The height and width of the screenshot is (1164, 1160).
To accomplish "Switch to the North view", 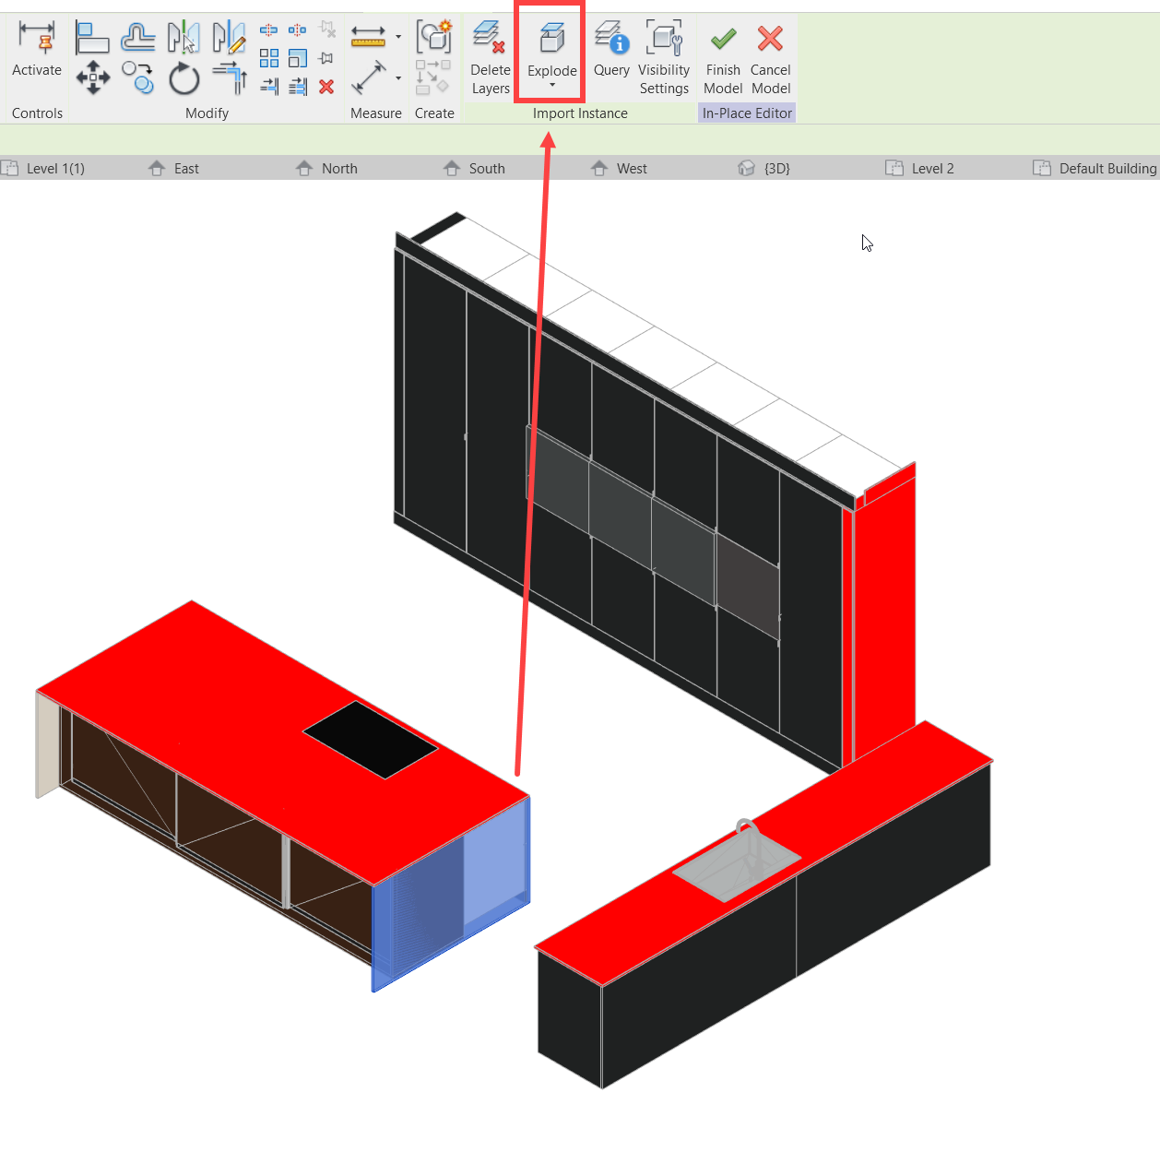I will [339, 168].
